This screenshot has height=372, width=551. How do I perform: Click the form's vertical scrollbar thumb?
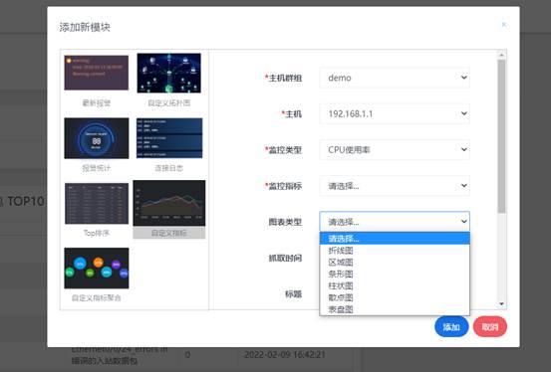501,136
